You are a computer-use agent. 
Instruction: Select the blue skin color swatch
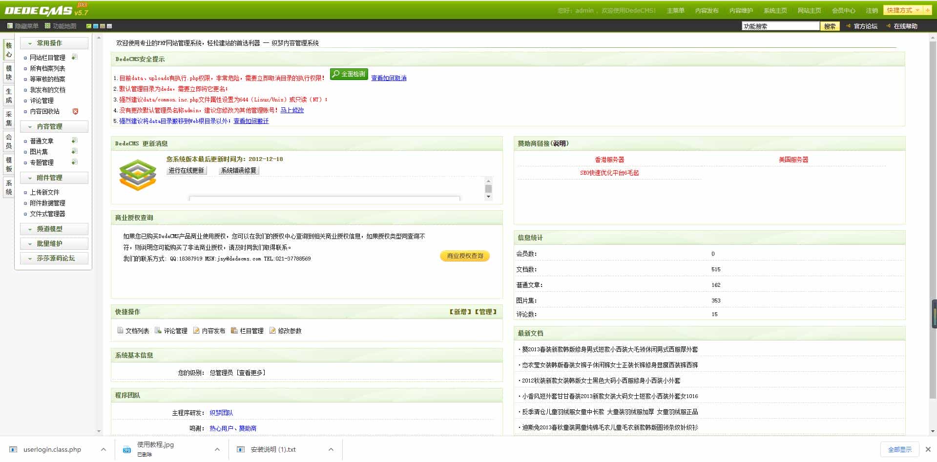(96, 26)
